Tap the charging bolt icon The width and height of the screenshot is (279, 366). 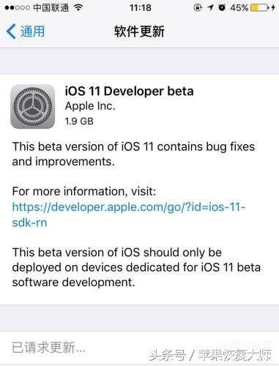point(273,7)
